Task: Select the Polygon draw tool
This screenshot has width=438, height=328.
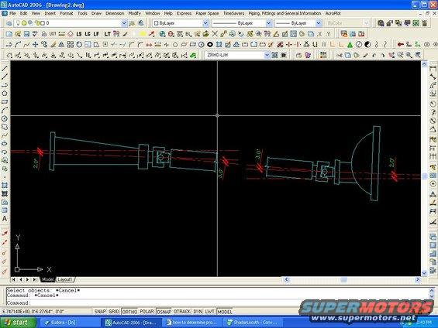Action: 5,94
